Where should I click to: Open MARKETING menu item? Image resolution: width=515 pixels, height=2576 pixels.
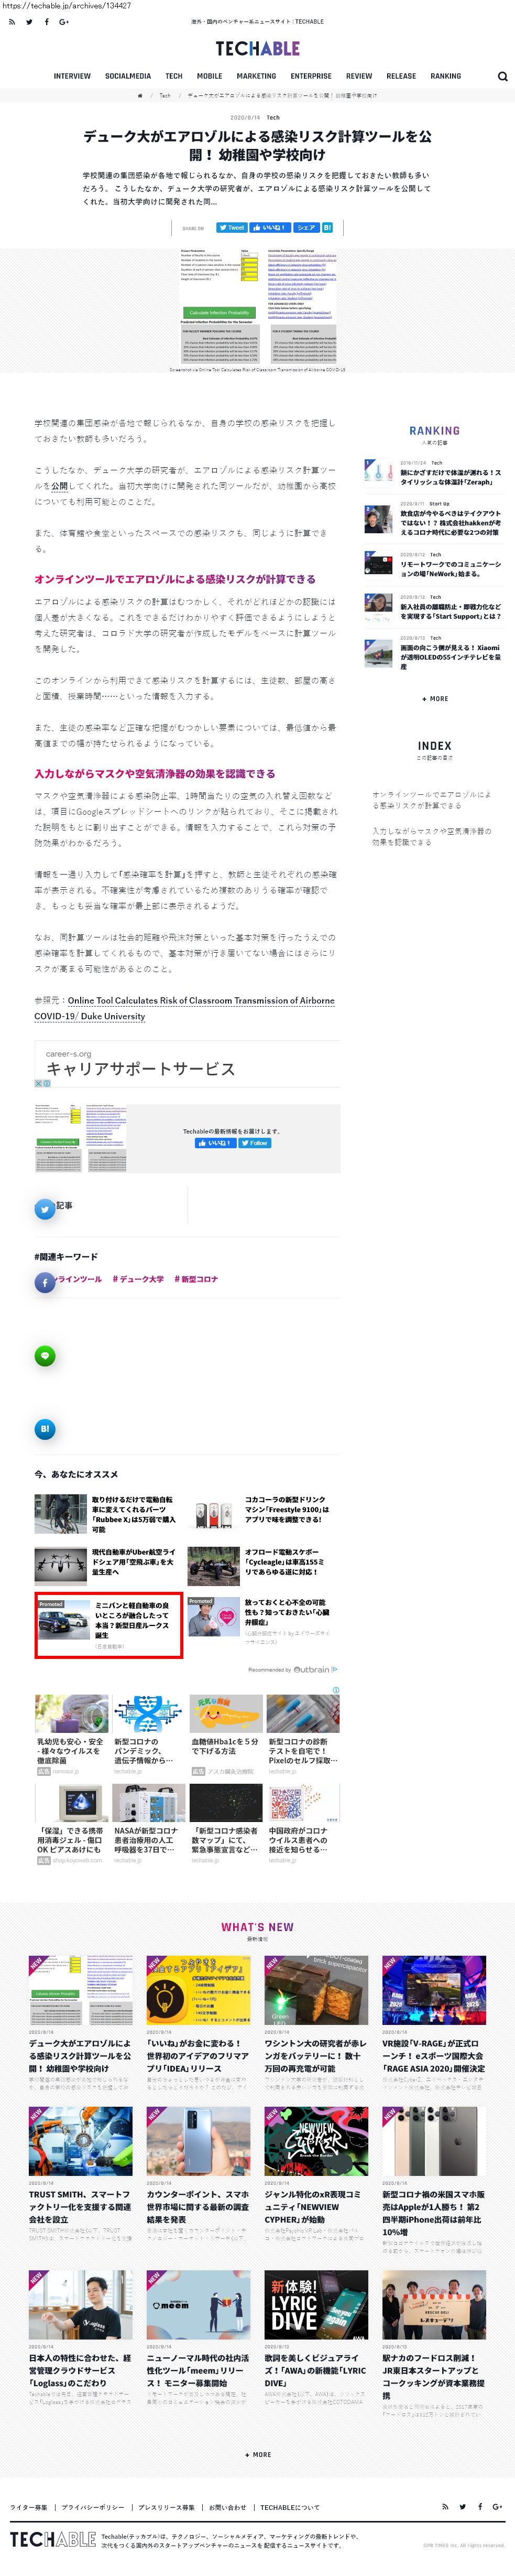[x=256, y=76]
